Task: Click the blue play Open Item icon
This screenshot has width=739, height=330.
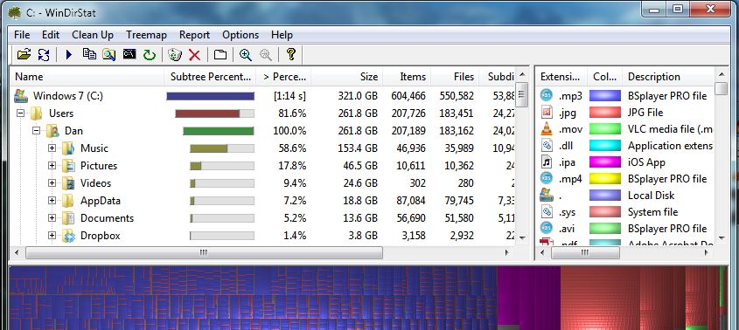Action: tap(69, 55)
